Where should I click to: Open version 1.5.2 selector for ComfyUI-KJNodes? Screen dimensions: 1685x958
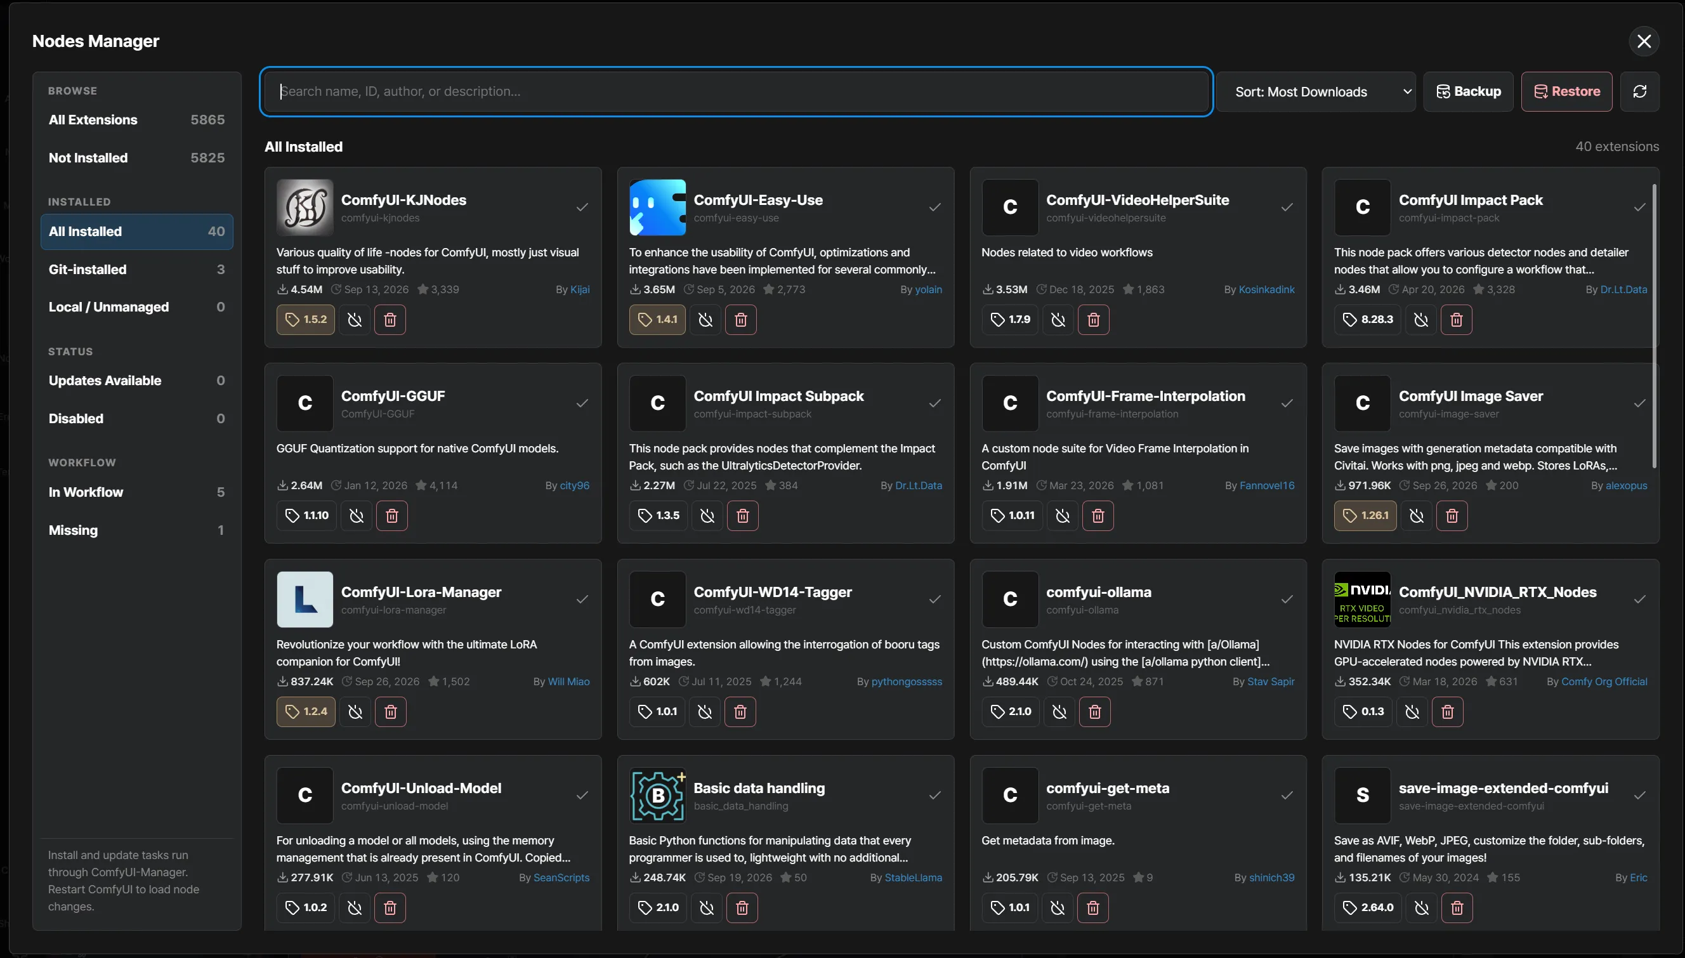click(306, 320)
